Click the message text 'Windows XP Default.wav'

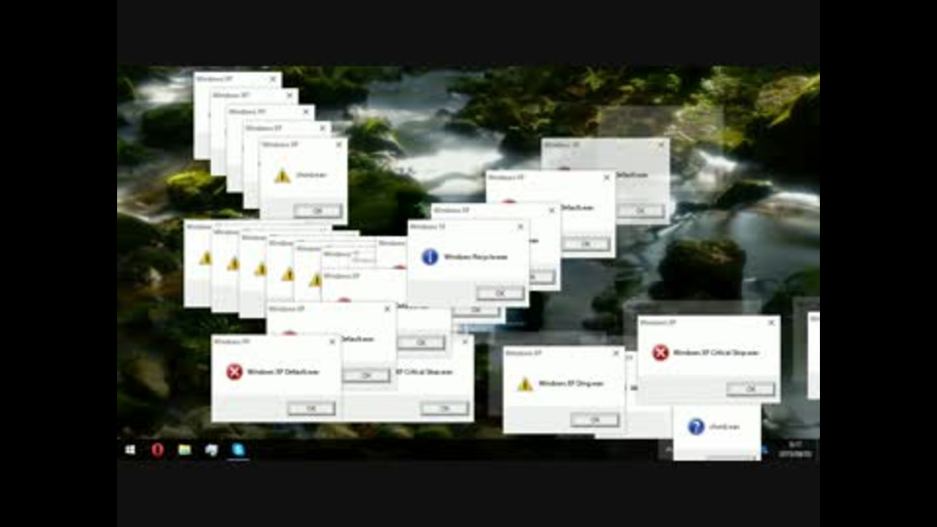pos(283,372)
